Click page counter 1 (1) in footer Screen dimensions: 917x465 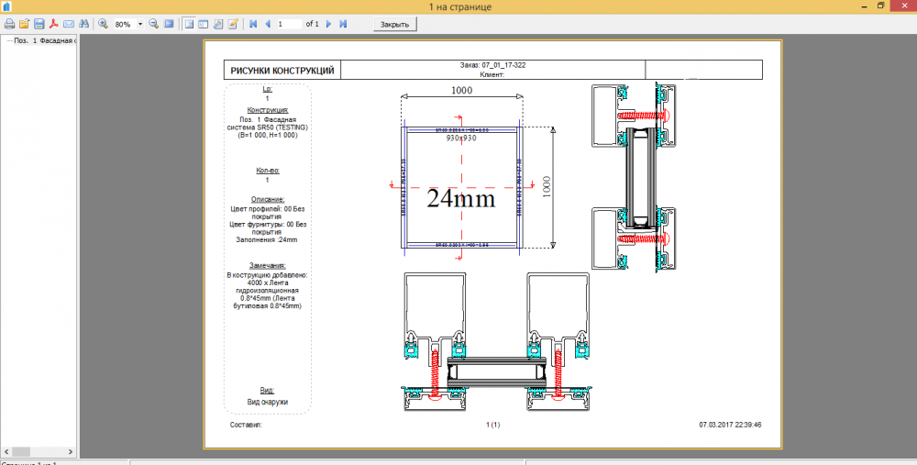point(492,425)
